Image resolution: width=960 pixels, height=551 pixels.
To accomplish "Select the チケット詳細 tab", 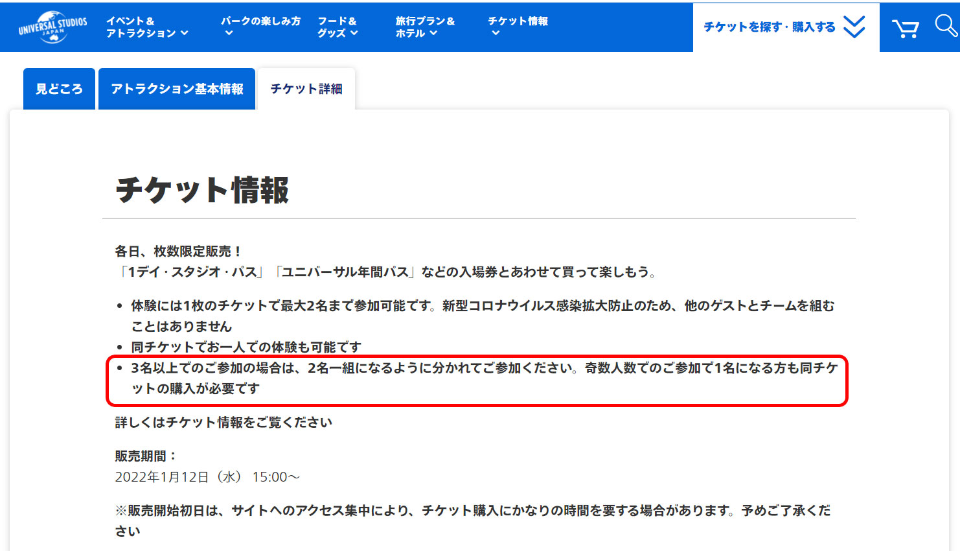I will [x=306, y=89].
